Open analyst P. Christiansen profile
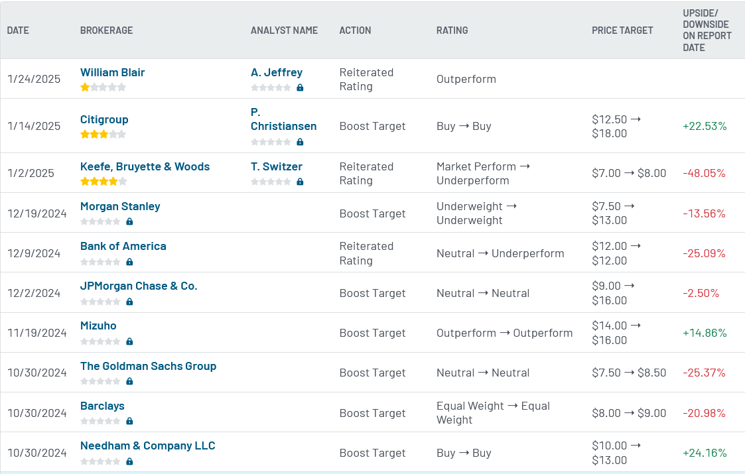The width and height of the screenshot is (745, 474). coord(284,119)
